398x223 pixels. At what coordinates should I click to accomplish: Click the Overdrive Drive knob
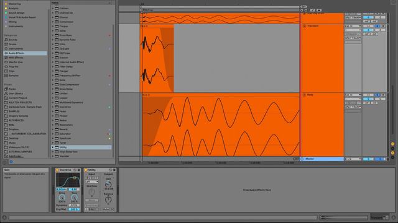(x=62, y=198)
